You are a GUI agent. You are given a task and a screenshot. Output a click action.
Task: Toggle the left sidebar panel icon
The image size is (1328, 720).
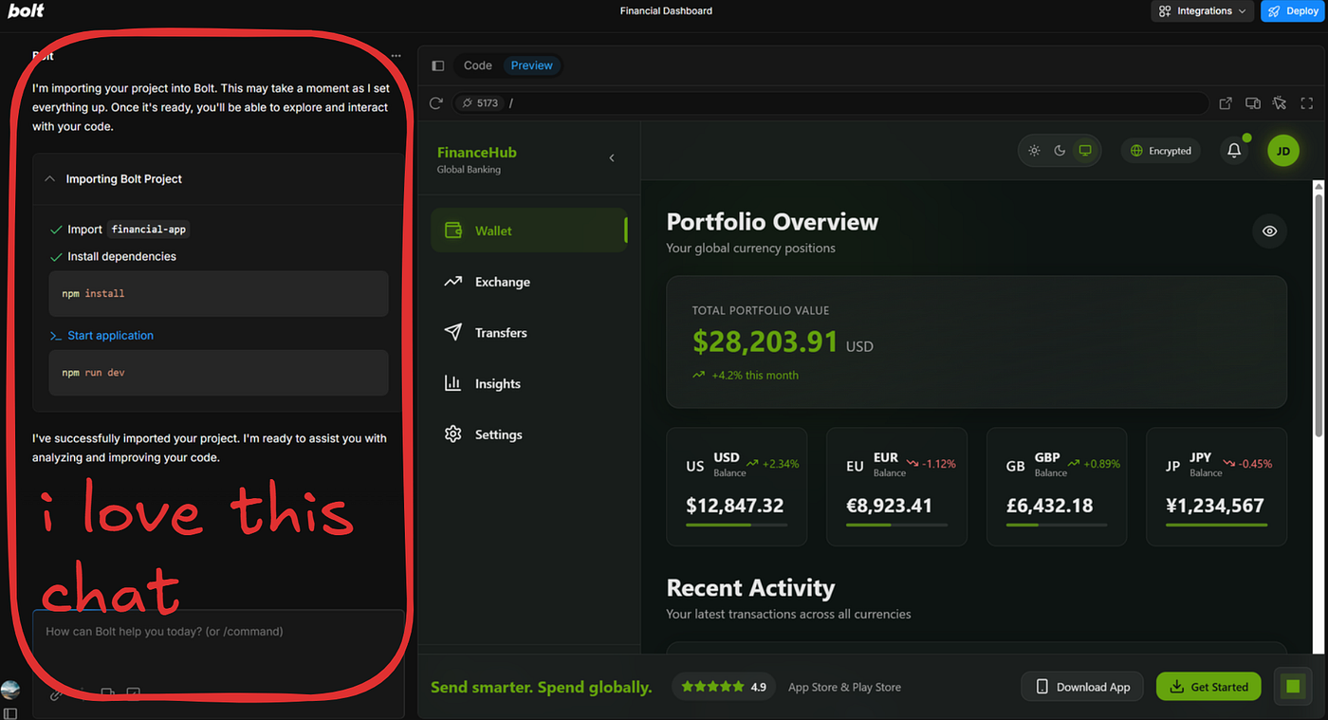437,65
